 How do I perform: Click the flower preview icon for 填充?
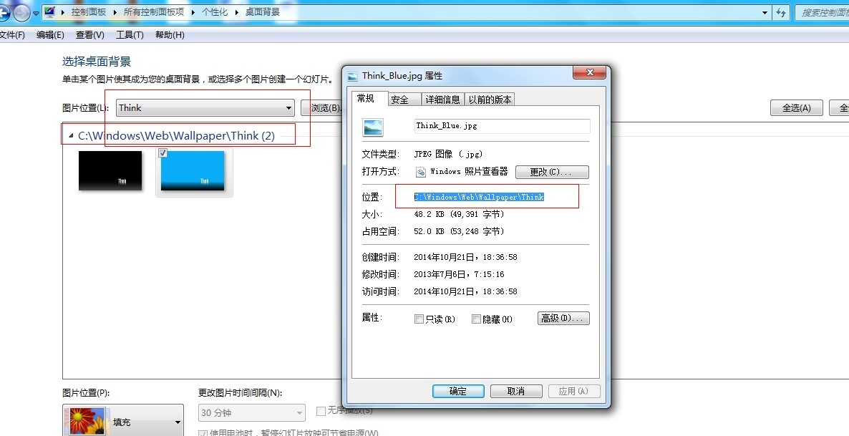click(x=87, y=422)
